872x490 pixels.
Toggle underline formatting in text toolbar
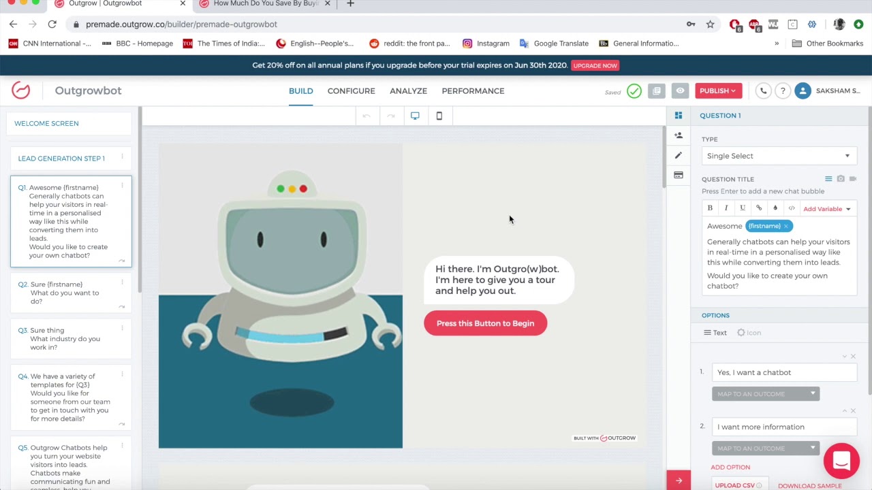pos(742,208)
